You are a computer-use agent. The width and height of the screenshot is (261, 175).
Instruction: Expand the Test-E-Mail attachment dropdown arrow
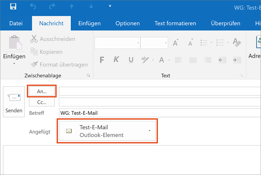(x=150, y=131)
